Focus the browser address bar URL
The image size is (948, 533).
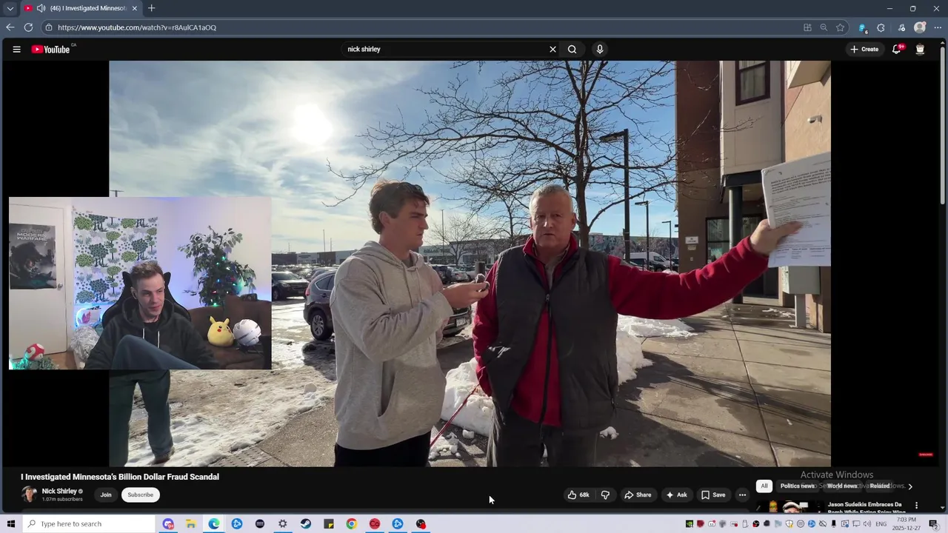tap(137, 27)
